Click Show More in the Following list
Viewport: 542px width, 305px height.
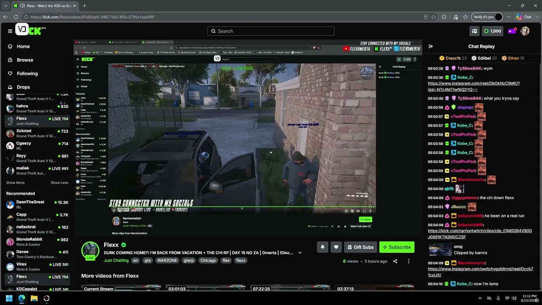click(x=15, y=183)
